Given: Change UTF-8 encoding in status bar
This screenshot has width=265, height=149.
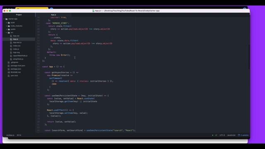Looking at the screenshot, I should 222,135.
